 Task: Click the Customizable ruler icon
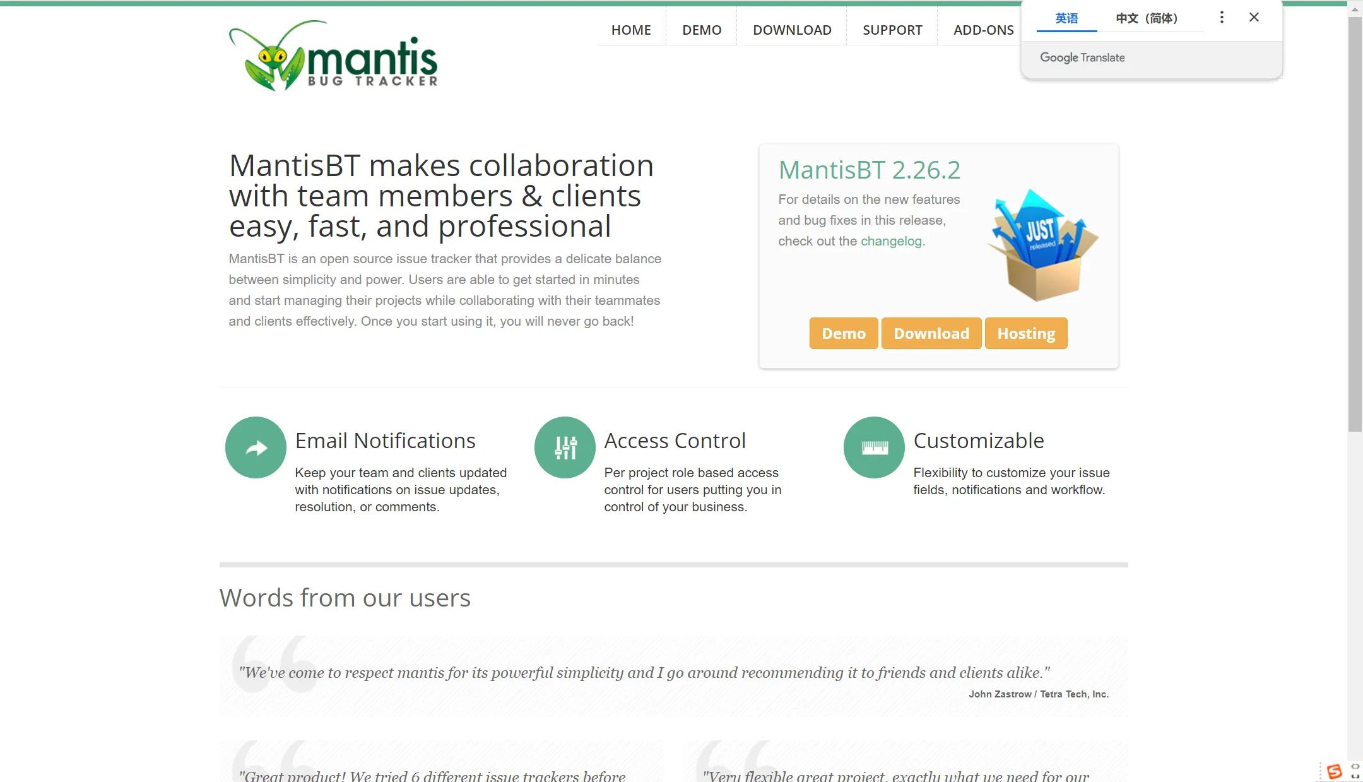[x=874, y=447]
